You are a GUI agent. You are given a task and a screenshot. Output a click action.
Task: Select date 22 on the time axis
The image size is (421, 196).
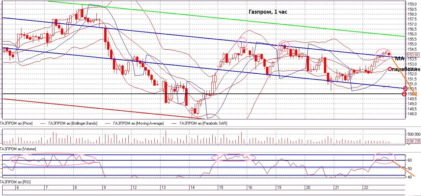366,188
